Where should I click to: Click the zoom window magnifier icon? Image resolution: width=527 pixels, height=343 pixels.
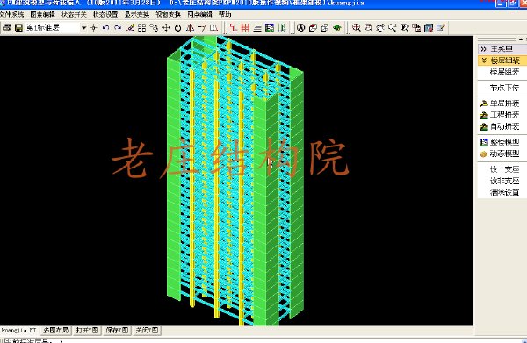click(x=368, y=27)
